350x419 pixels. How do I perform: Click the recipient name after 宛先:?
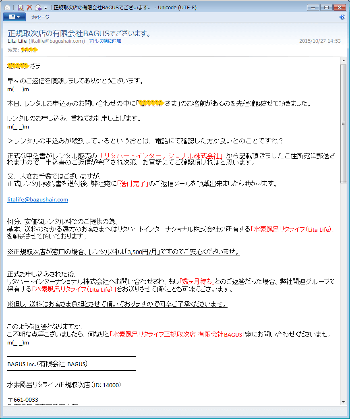click(29, 50)
